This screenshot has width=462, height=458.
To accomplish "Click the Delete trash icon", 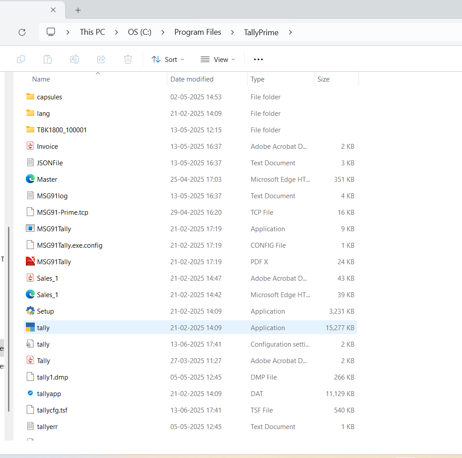I will click(x=128, y=59).
